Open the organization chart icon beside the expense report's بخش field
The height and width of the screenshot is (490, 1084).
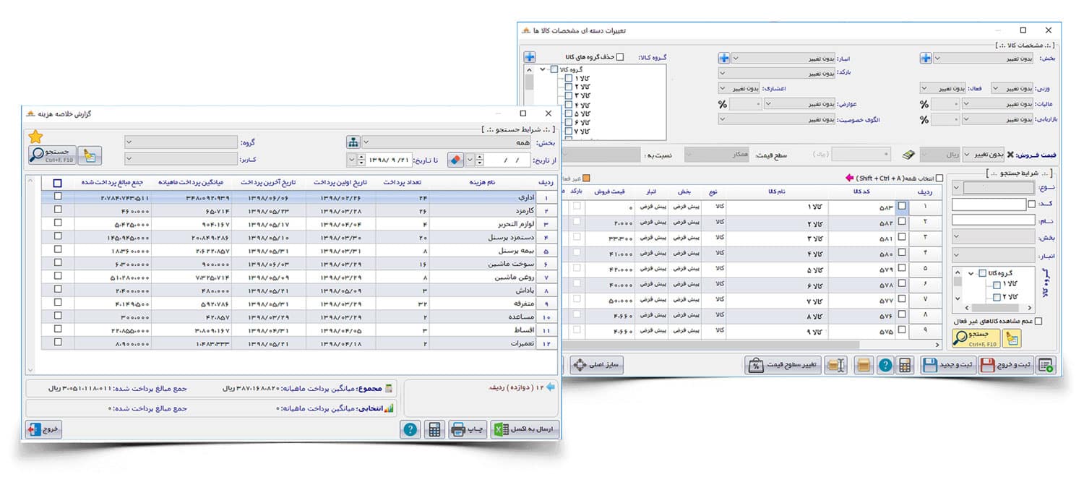click(x=353, y=142)
